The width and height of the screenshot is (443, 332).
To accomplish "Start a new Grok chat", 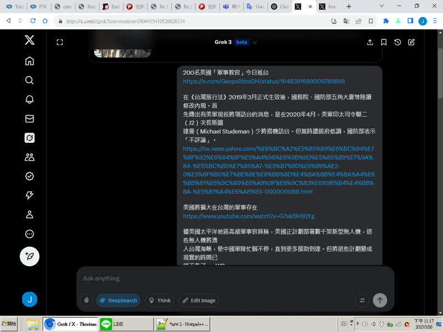I will 411,42.
